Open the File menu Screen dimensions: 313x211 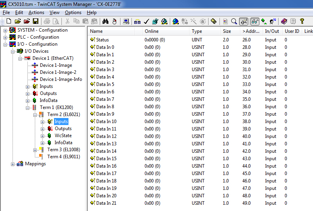tap(6, 13)
